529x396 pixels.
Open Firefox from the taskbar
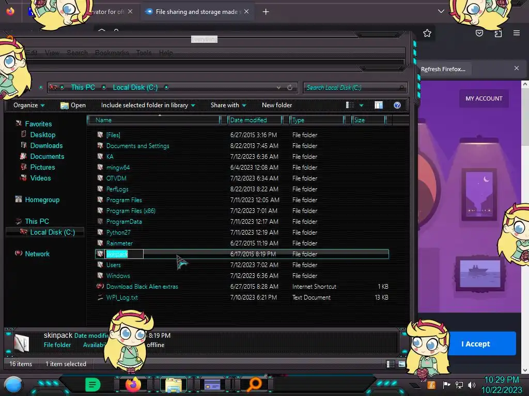(133, 385)
